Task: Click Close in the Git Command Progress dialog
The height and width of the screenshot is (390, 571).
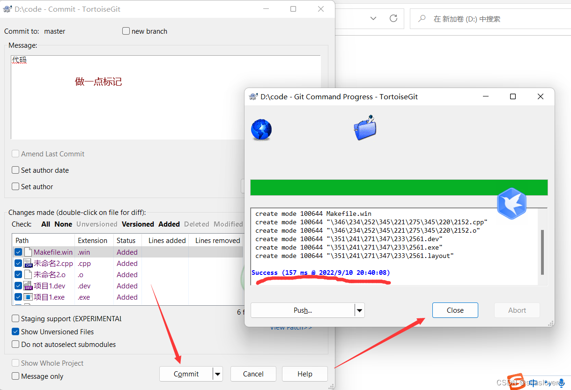Action: [455, 310]
